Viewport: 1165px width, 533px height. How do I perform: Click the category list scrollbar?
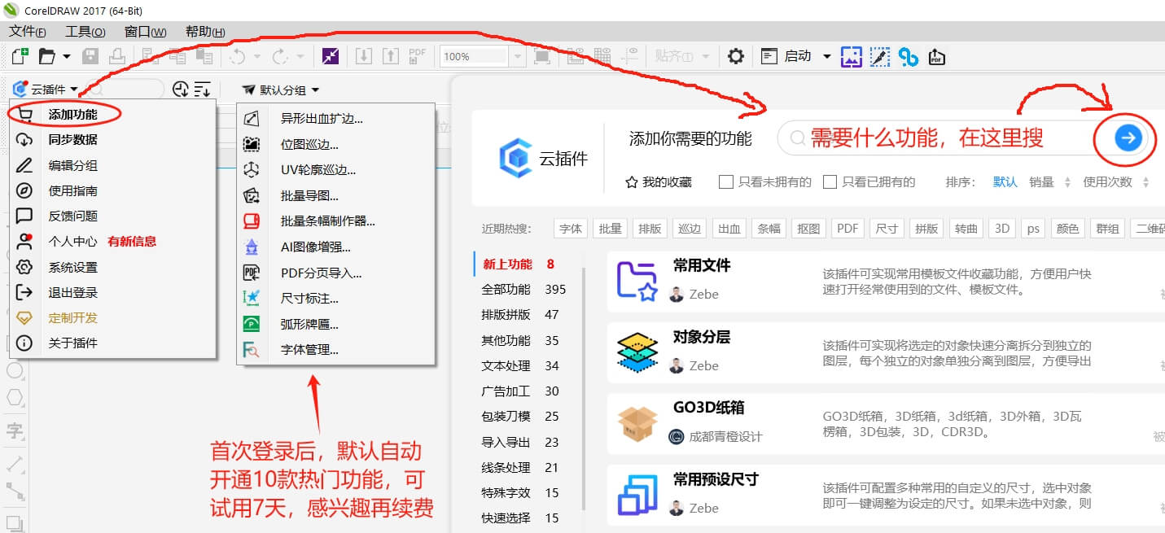tap(583, 387)
